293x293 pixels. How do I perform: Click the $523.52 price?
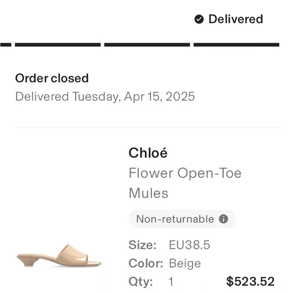[250, 281]
